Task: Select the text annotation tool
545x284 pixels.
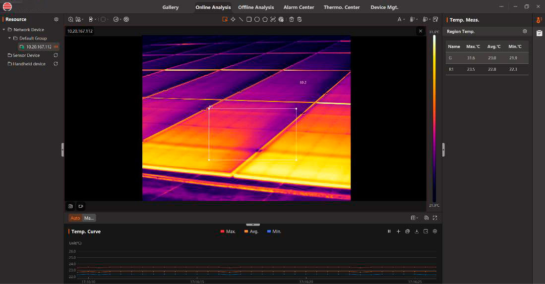Action: click(273, 19)
